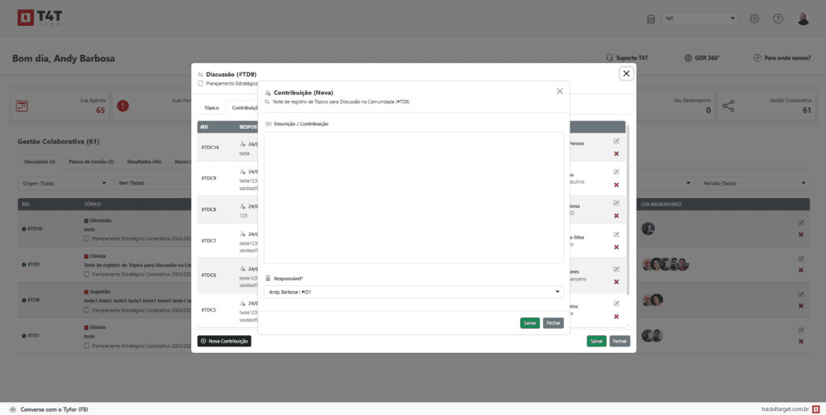
Task: Click the Gestão Colaborativa share icon
Action: point(728,106)
